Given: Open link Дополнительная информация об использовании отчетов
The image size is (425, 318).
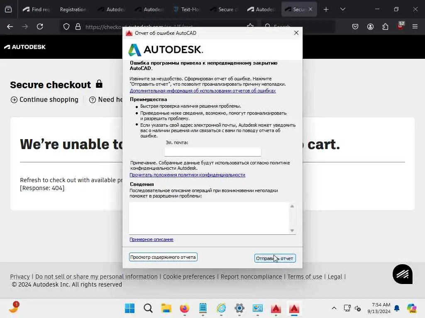Looking at the screenshot, I should [203, 91].
